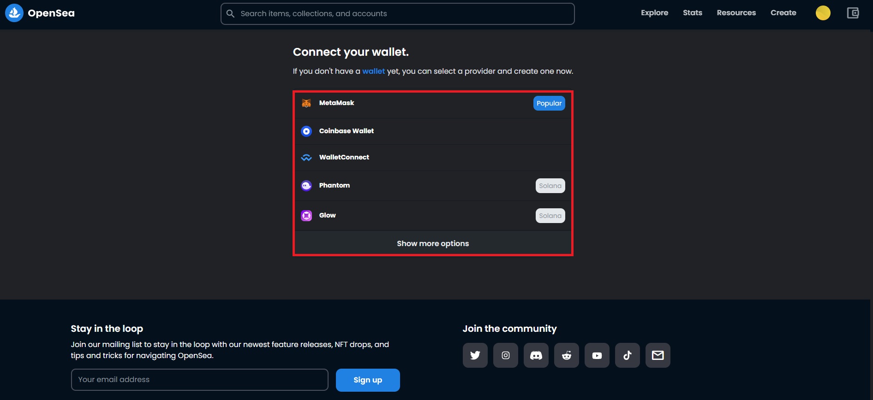The height and width of the screenshot is (400, 873).
Task: Open the yellow profile avatar
Action: 823,13
